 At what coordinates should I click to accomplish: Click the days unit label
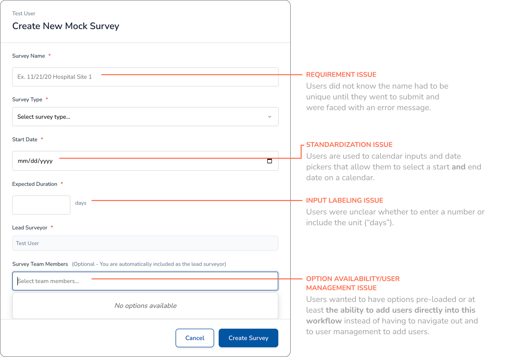pyautogui.click(x=81, y=203)
